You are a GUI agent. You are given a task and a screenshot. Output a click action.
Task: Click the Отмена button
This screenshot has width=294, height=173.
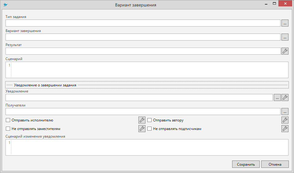[275, 164]
